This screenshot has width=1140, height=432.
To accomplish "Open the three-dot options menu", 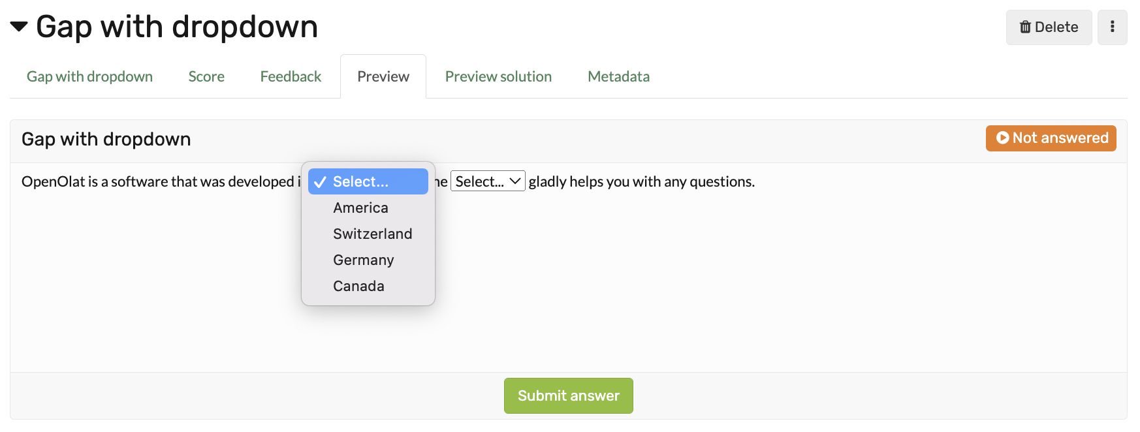I will pos(1113,27).
